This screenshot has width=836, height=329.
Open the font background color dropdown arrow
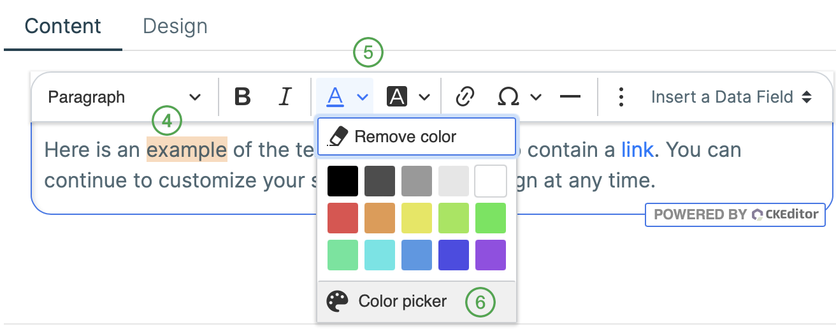[424, 97]
